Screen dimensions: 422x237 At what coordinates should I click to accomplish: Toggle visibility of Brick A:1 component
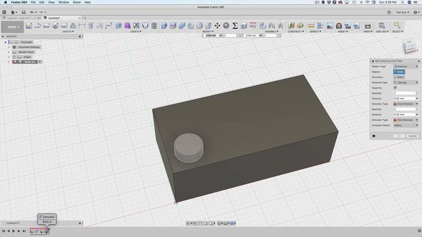tap(15, 62)
